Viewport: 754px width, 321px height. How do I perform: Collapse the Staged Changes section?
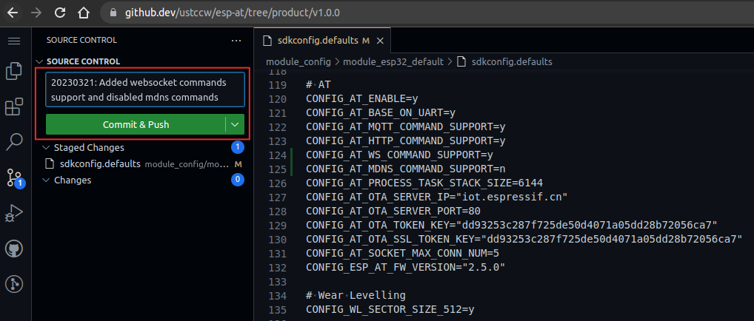47,147
